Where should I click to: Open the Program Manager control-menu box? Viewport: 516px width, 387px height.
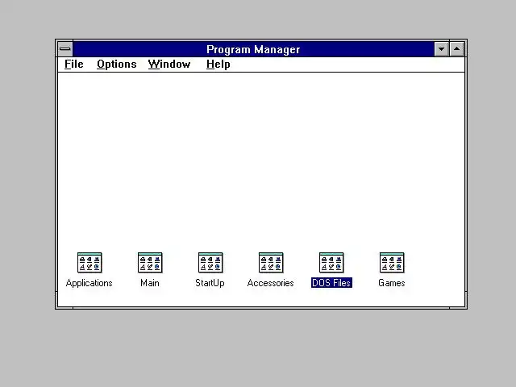point(65,49)
